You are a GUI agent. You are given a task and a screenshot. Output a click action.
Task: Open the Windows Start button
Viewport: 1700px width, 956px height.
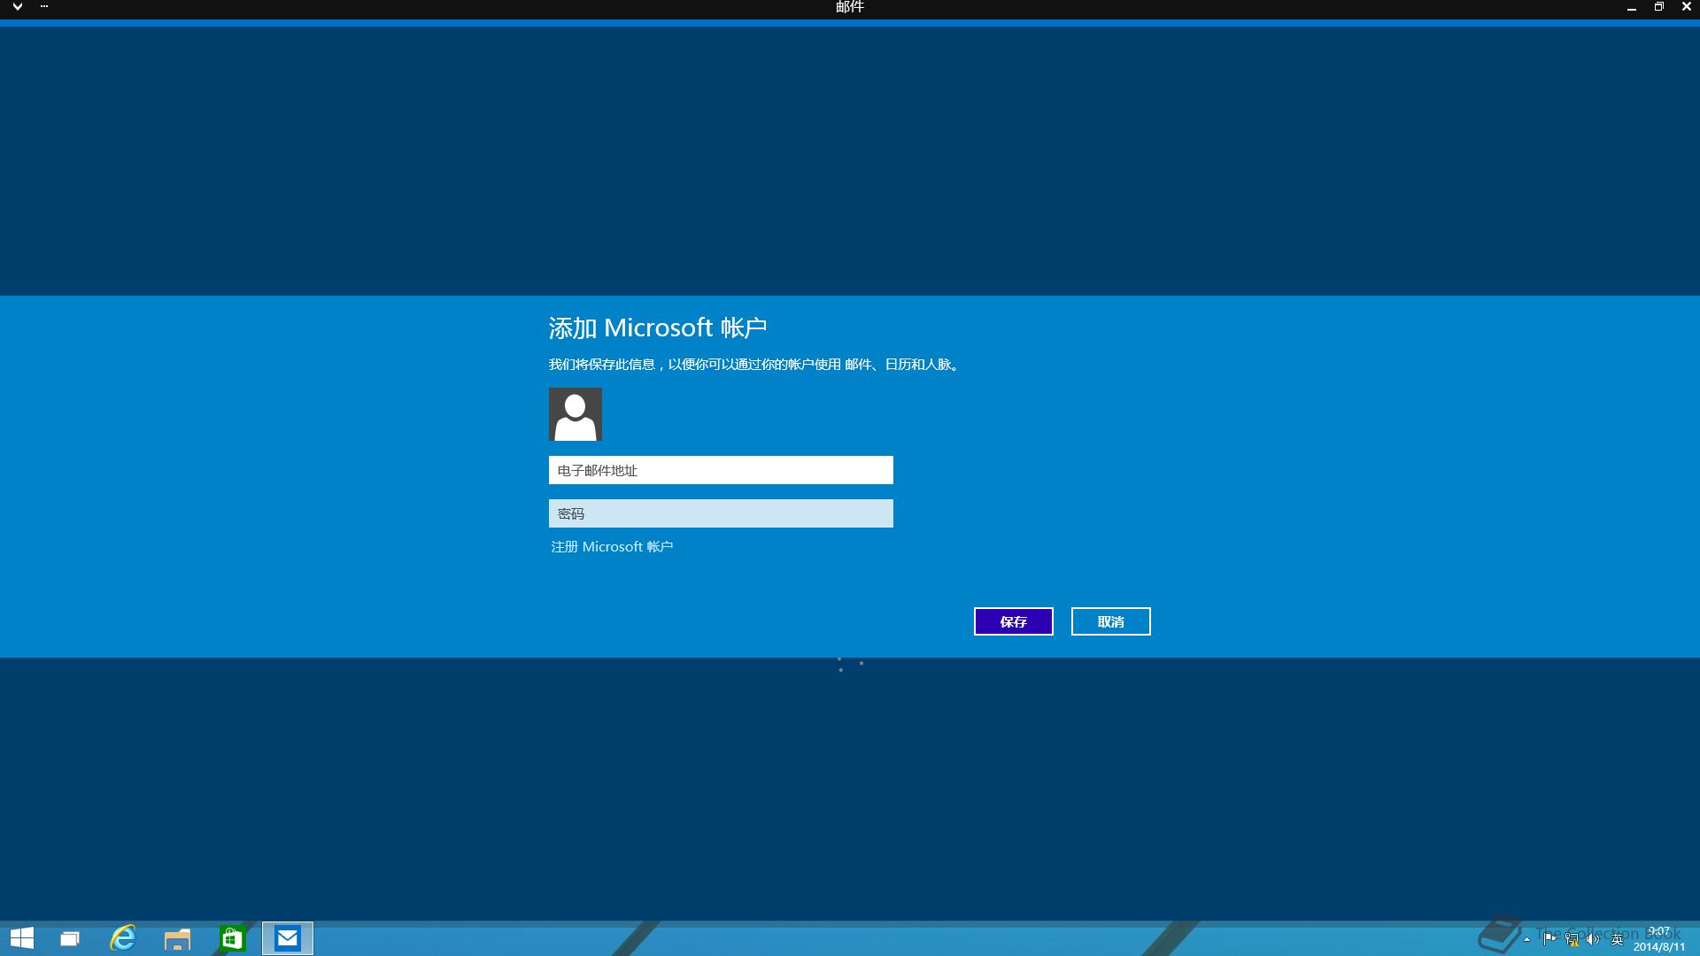click(x=22, y=938)
